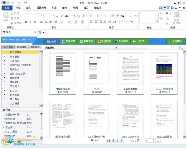
Task: Toggle Underline formatting
Action: point(35,22)
